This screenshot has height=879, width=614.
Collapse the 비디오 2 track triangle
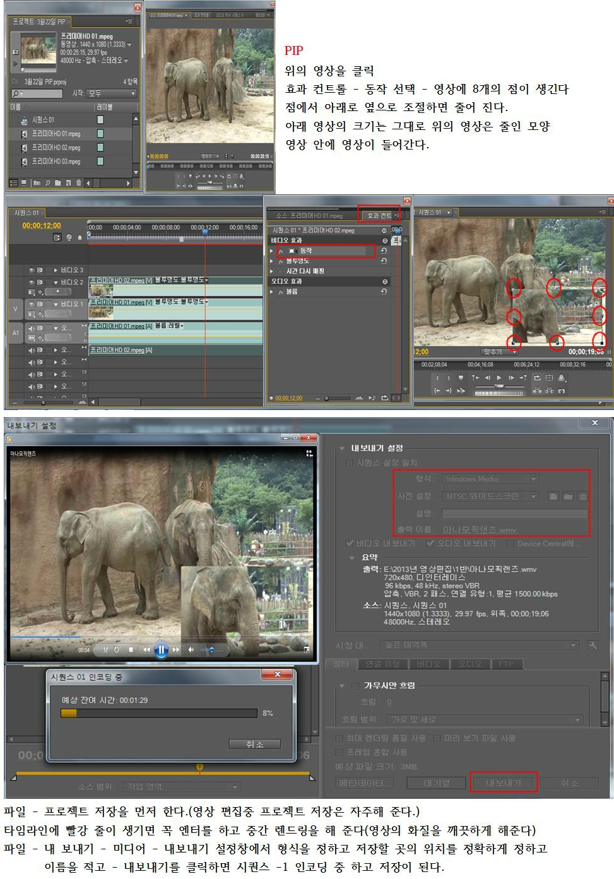(x=56, y=282)
